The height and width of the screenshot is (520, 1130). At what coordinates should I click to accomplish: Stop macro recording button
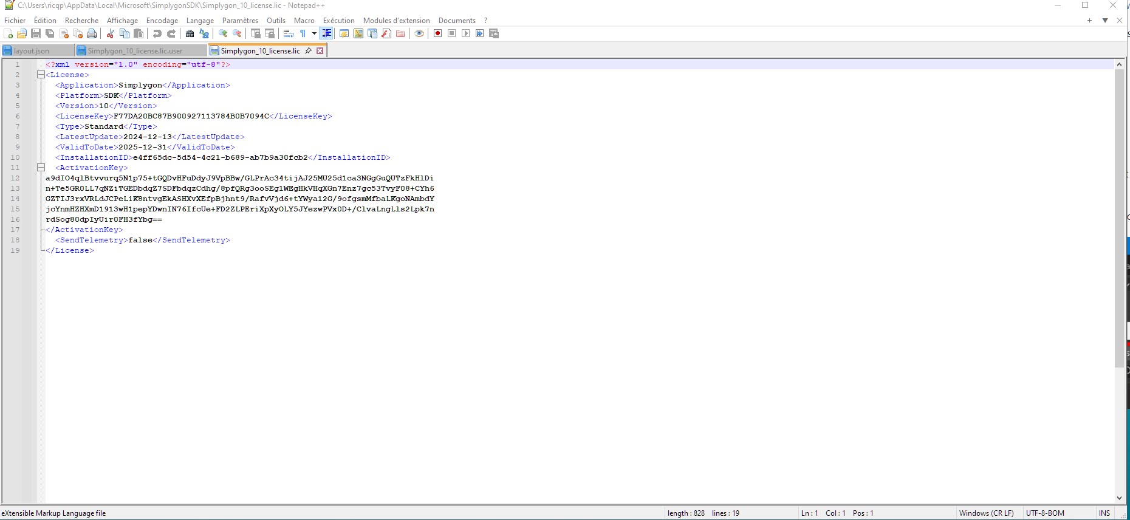[x=451, y=33]
